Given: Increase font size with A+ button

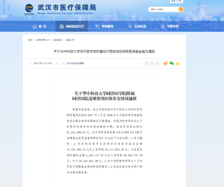Looking at the screenshot, I should pos(146,63).
